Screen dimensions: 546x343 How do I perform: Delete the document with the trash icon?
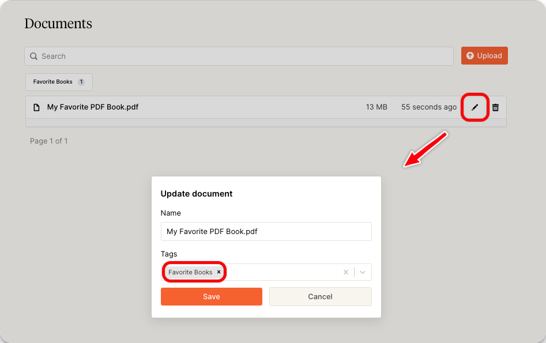[495, 107]
